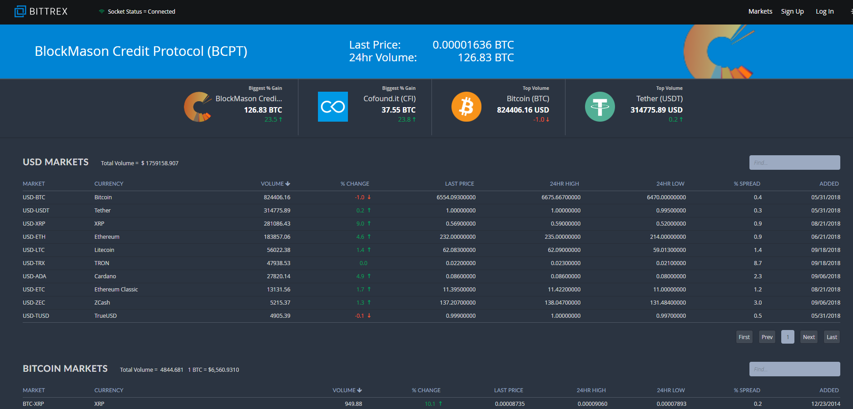Go to First page of USD markets
The height and width of the screenshot is (409, 853).
pos(744,337)
